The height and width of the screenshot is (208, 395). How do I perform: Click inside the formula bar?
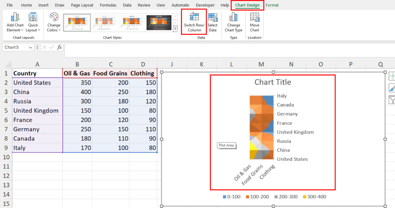point(229,50)
